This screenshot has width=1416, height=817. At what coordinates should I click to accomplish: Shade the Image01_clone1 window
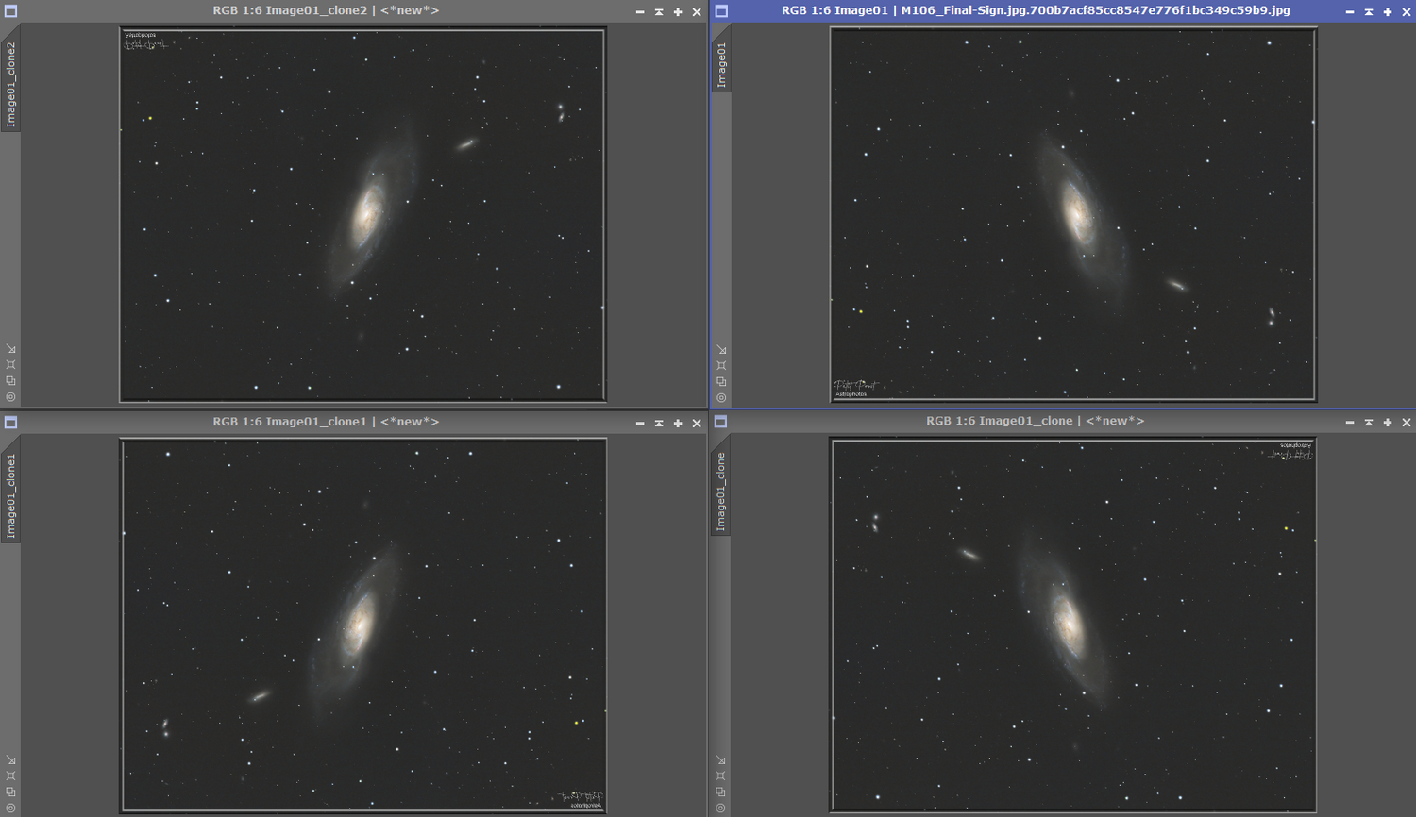click(x=659, y=424)
